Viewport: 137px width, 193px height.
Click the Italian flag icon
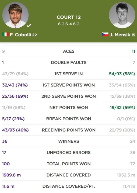pos(5,35)
